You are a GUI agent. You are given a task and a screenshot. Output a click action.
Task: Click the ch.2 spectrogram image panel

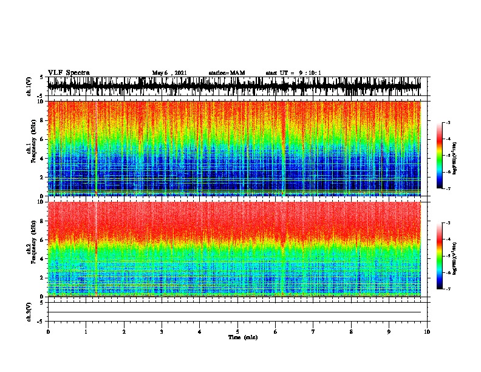pyautogui.click(x=234, y=249)
